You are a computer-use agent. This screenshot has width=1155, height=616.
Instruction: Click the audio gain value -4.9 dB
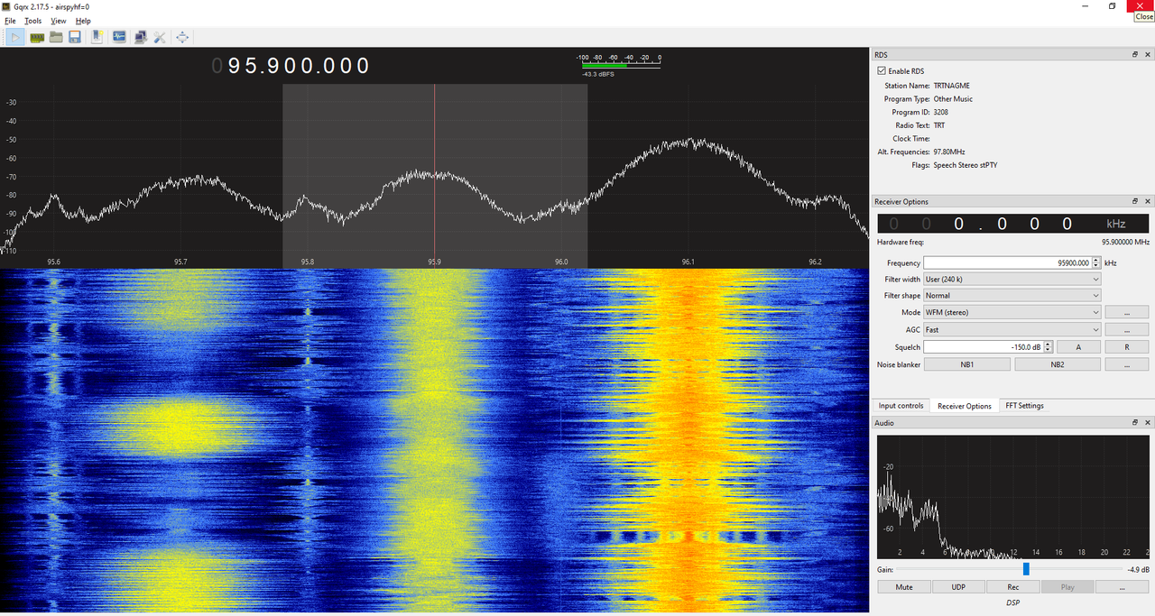pos(1138,570)
